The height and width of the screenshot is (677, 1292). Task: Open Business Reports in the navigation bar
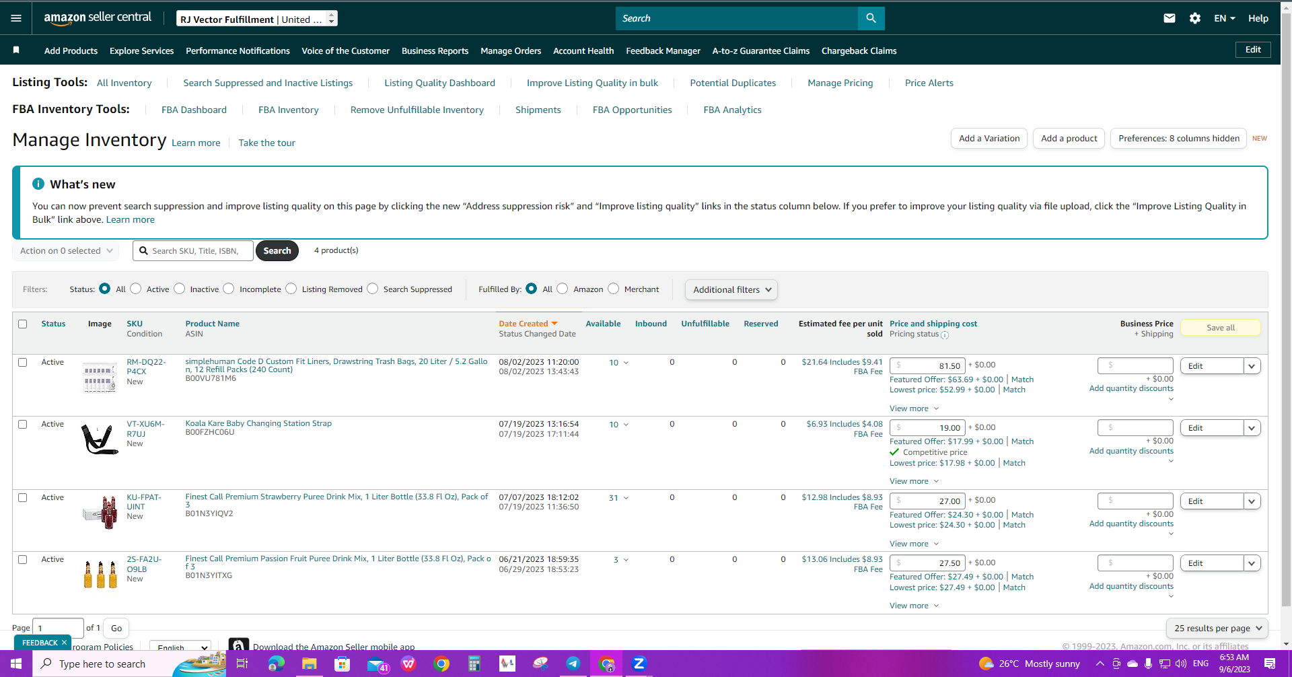tap(435, 50)
